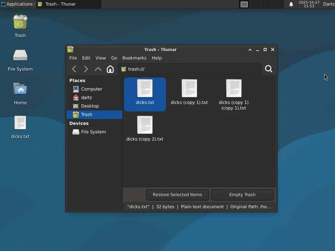The image size is (335, 251).
Task: Click Restore Selected Items button
Action: [x=177, y=195]
